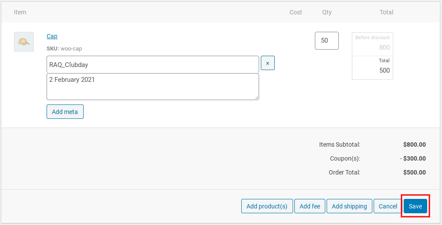The height and width of the screenshot is (225, 442).
Task: Click the Add shipping button
Action: [x=349, y=206]
